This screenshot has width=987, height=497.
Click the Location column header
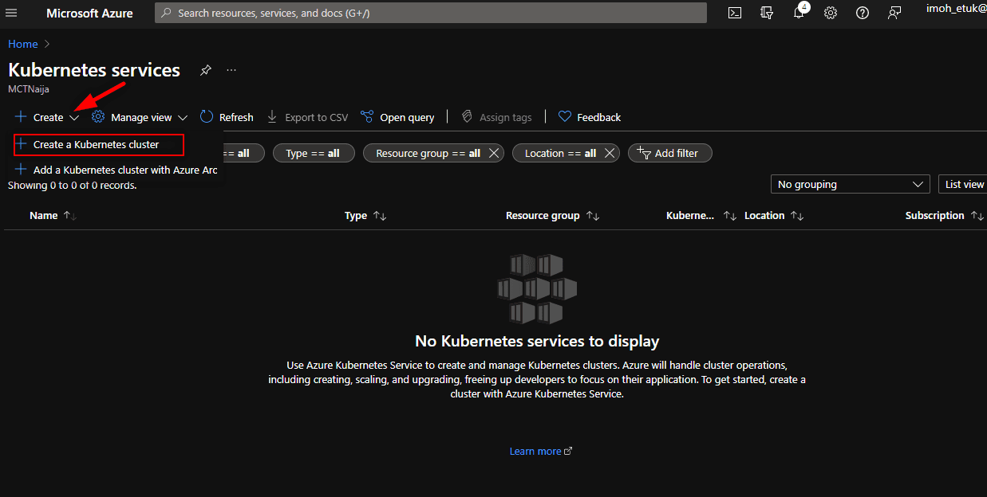[x=764, y=216]
